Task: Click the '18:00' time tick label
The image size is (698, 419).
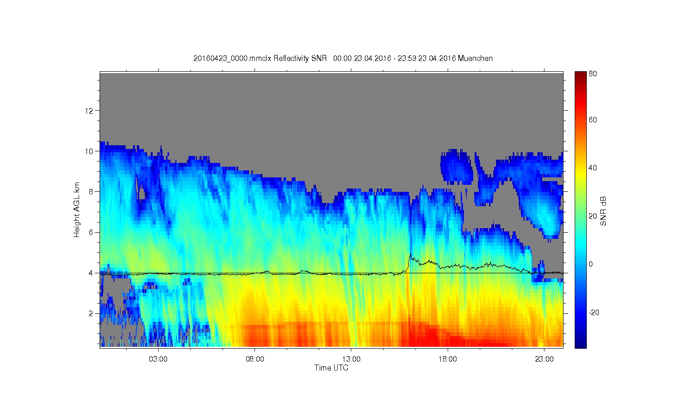Action: (448, 359)
